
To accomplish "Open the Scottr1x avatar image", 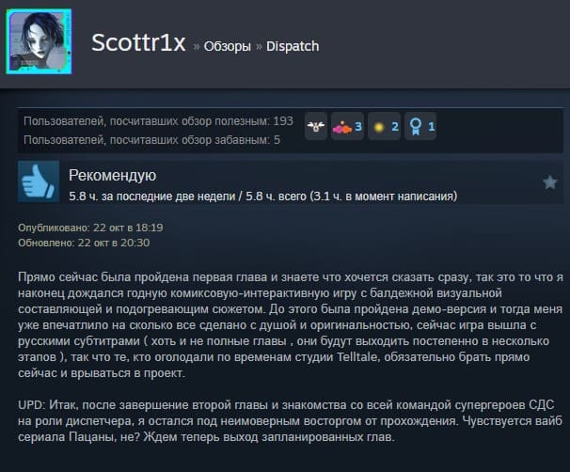I will coord(39,41).
